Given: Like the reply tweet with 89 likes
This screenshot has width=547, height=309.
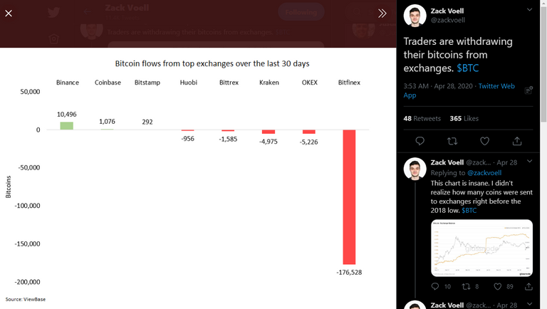Looking at the screenshot, I should pos(498,286).
